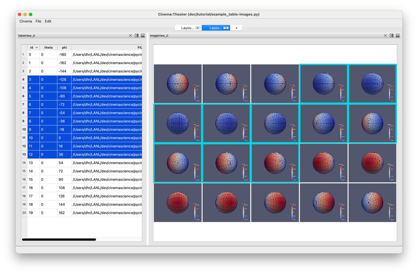Open the Edit menu
The height and width of the screenshot is (274, 418).
(x=48, y=21)
